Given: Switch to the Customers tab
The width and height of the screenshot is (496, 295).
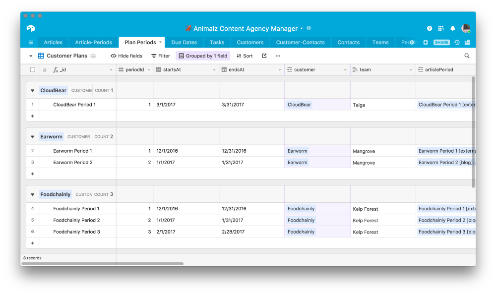Looking at the screenshot, I should click(250, 42).
